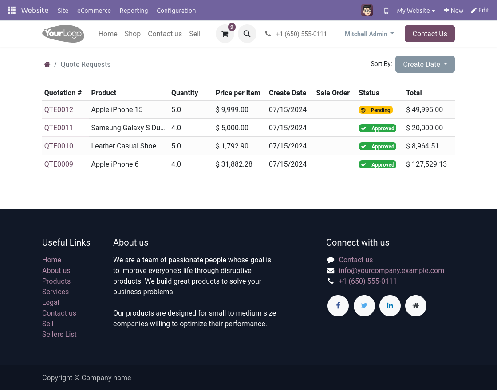Open the apps grid menu
The width and height of the screenshot is (497, 390).
tap(12, 10)
